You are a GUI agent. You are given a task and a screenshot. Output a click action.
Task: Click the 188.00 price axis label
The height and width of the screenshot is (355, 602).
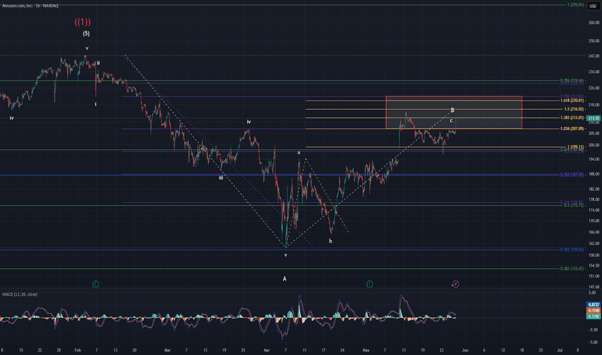click(x=594, y=174)
